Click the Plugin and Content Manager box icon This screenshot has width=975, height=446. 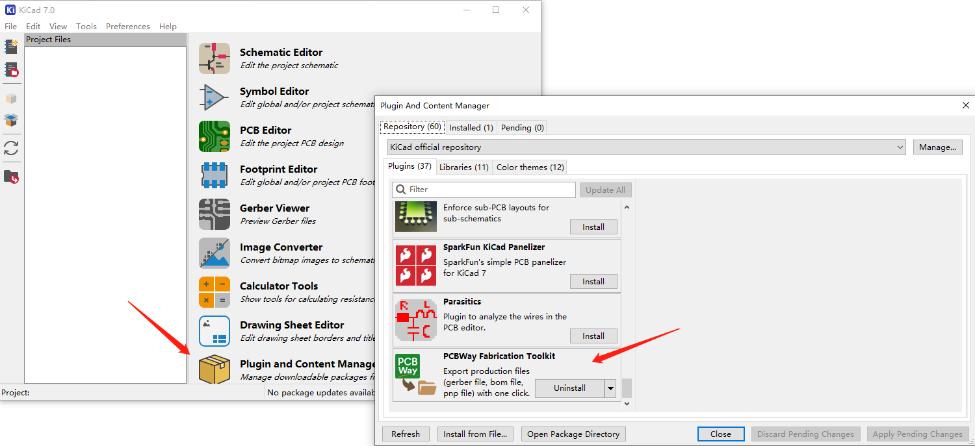(214, 369)
